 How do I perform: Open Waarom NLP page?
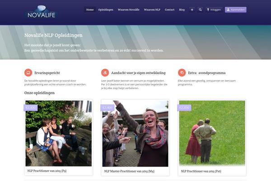(152, 10)
